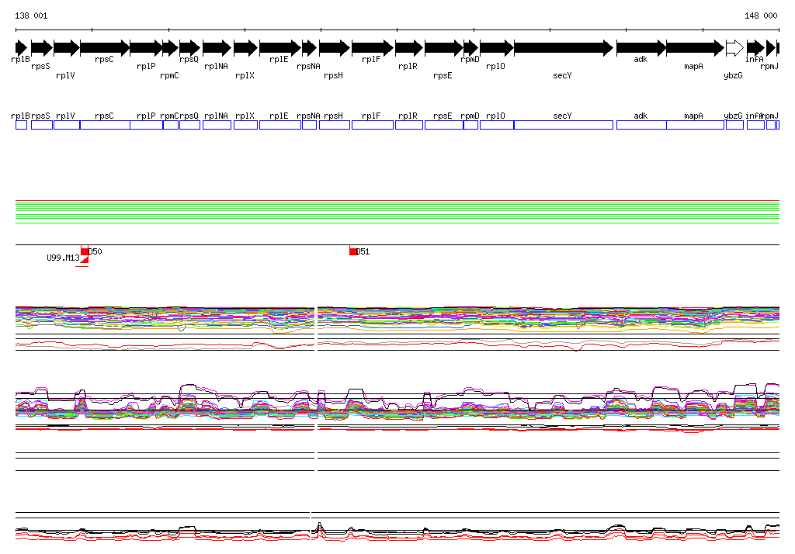795x554 pixels.
Task: Select the black rpsS gene arrow
Action: coord(42,48)
